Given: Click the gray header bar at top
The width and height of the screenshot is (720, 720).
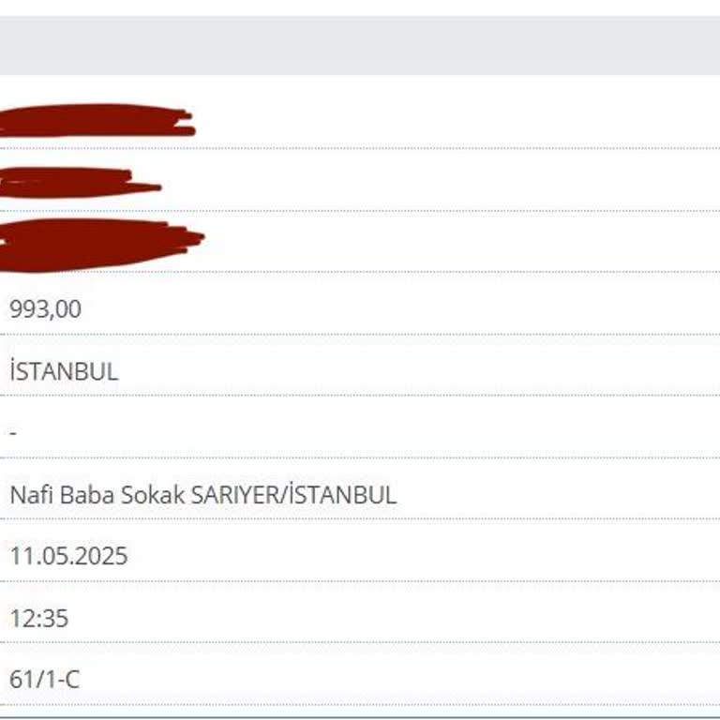Looking at the screenshot, I should point(360,45).
